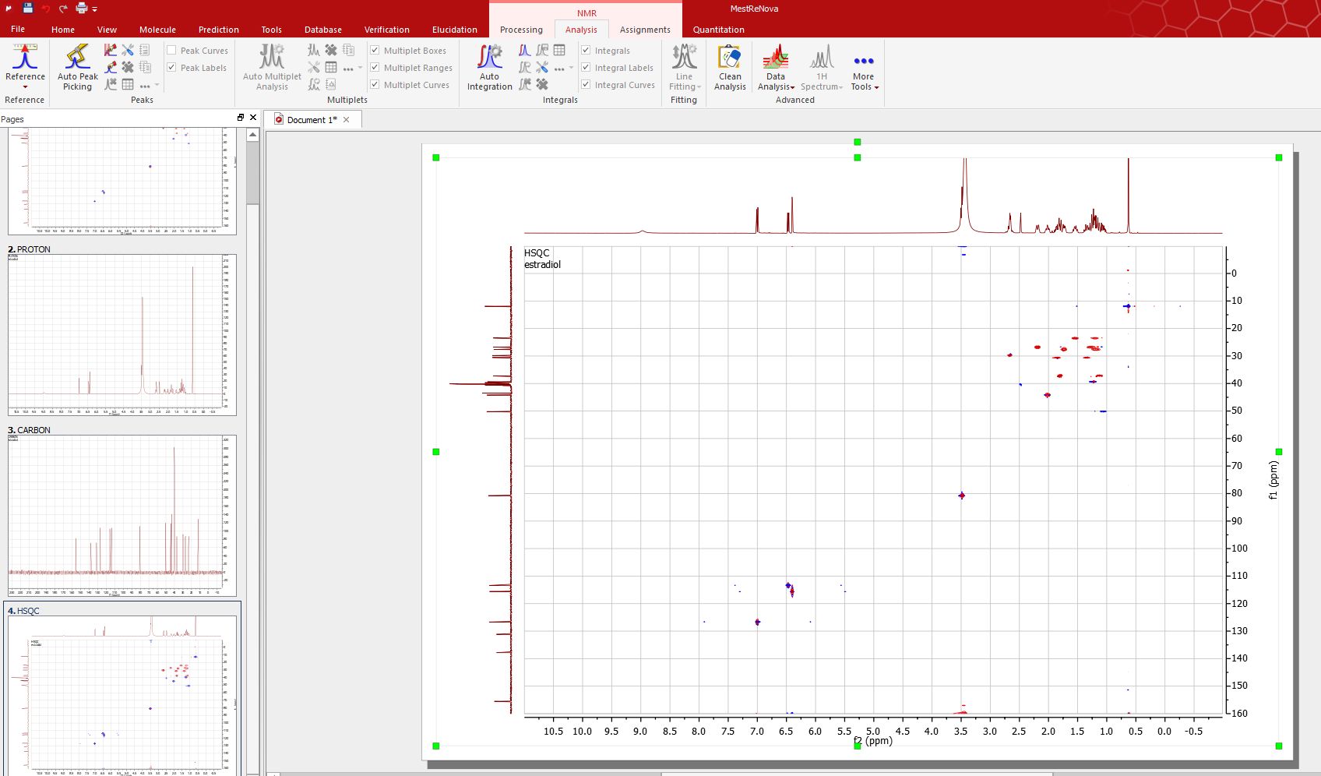Click the Undo arrow icon

(x=45, y=9)
